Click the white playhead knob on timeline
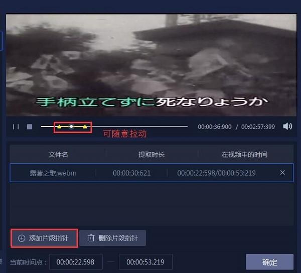The image size is (301, 273). click(71, 126)
